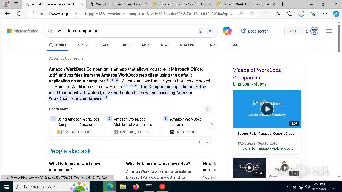This screenshot has height=192, width=342.
Task: Open the Windows Start menu
Action: coord(6,187)
